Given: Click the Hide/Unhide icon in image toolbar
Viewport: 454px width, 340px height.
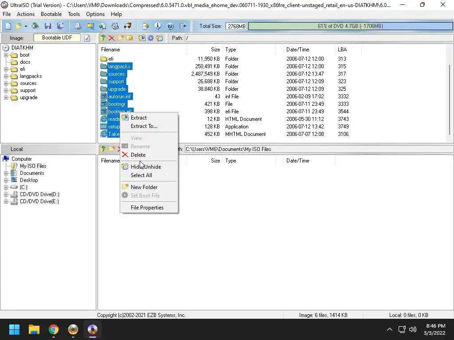Looking at the screenshot, I should coord(160,38).
